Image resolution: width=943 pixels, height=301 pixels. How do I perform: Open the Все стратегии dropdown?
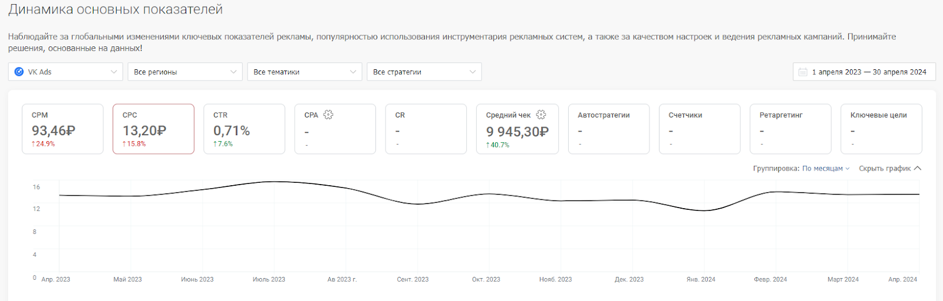[424, 72]
